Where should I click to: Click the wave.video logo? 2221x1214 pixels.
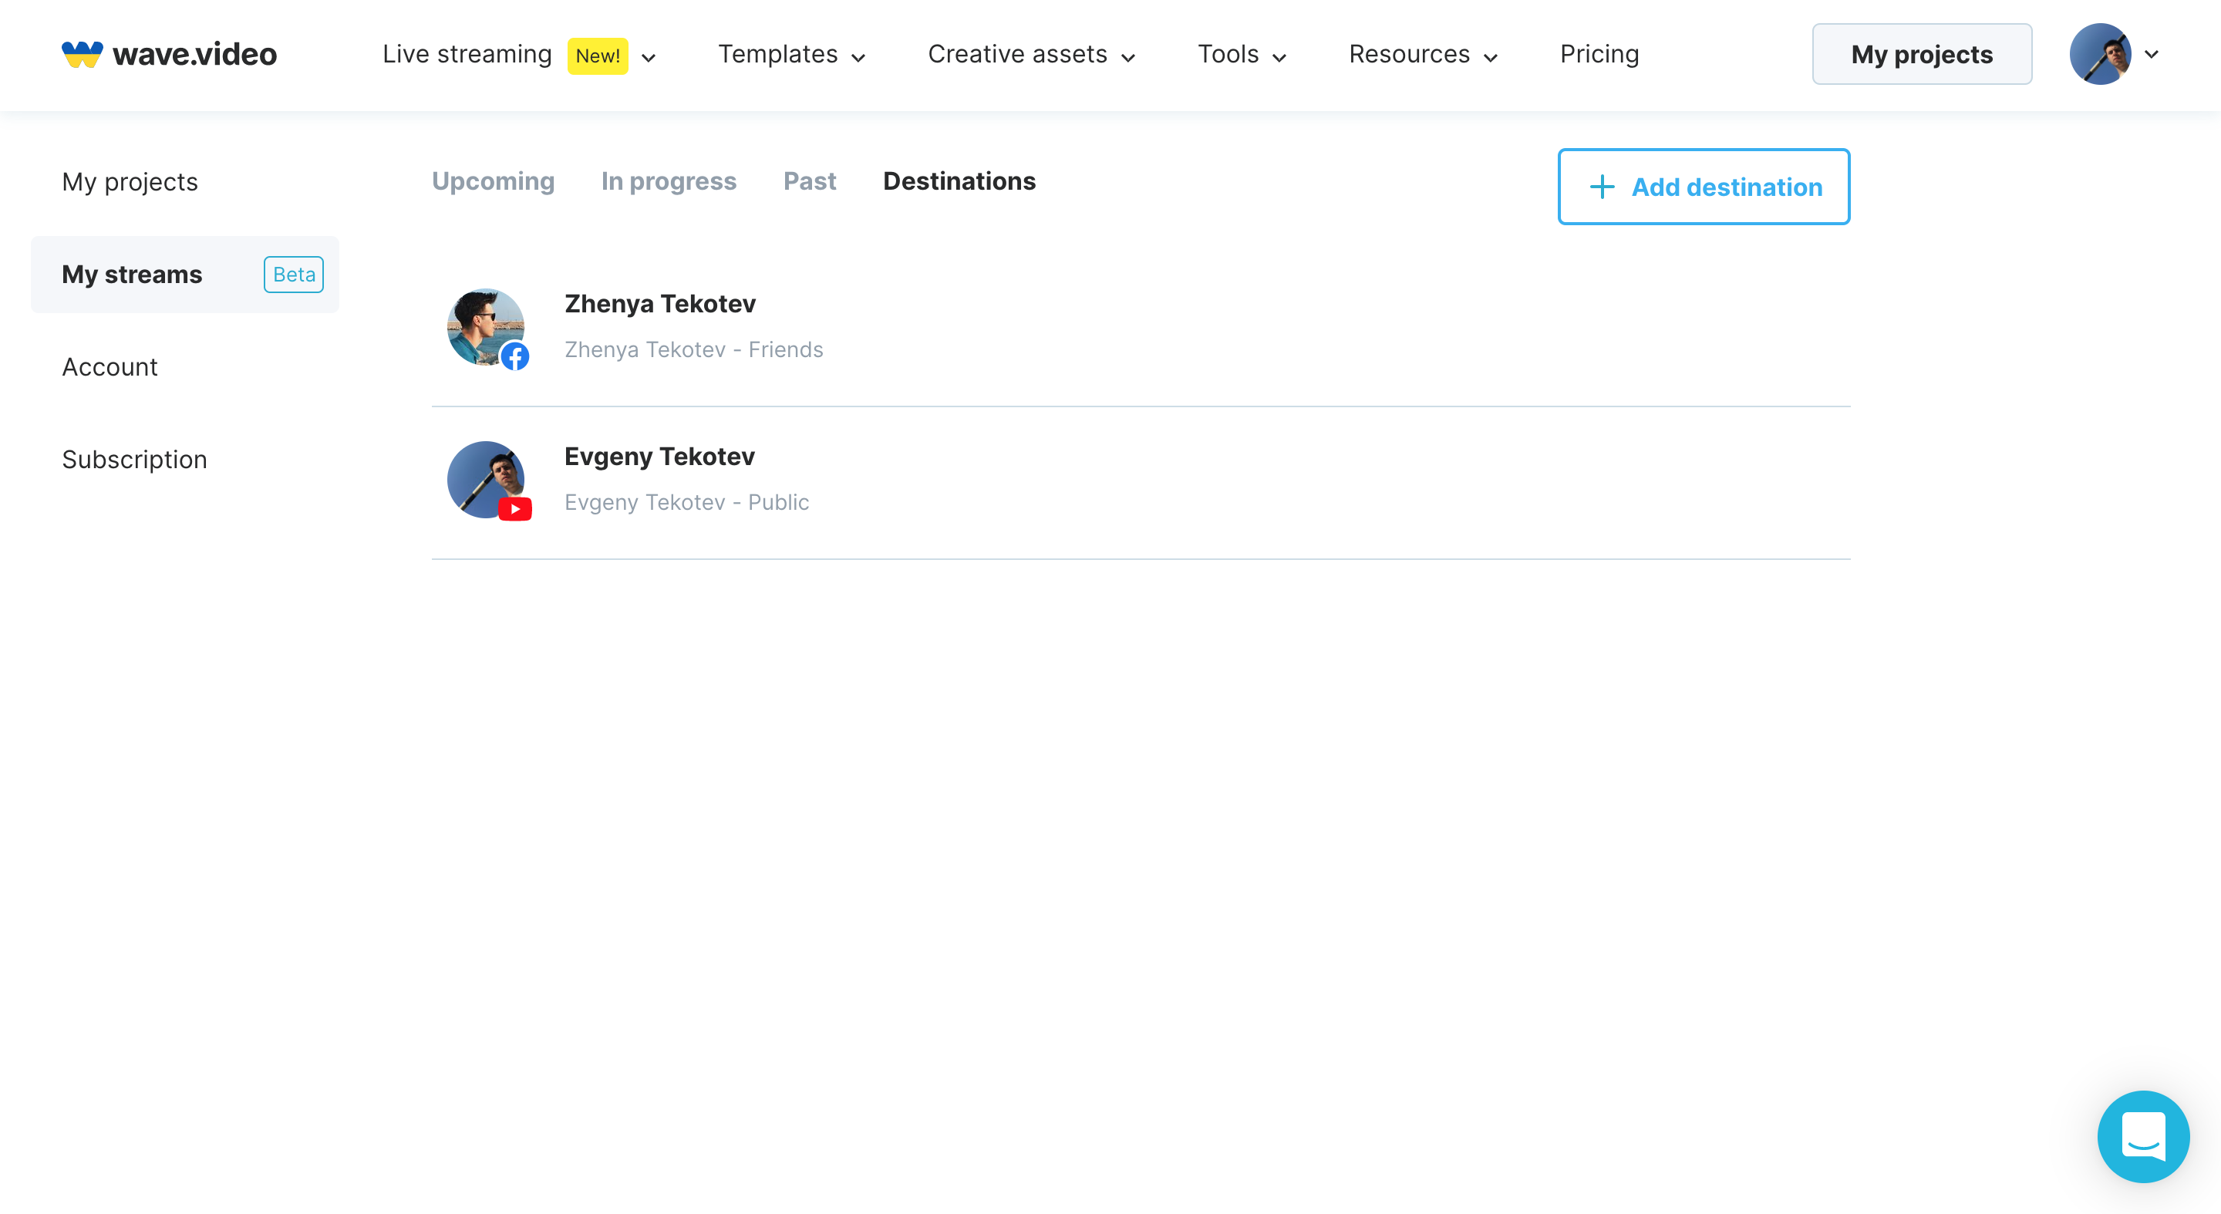coord(169,54)
